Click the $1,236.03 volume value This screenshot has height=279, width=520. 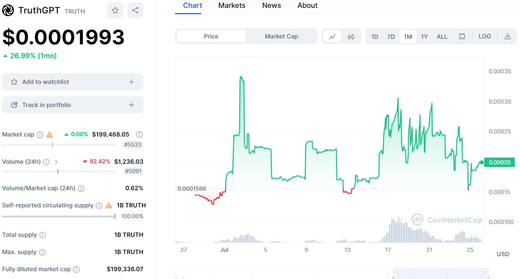coord(129,162)
